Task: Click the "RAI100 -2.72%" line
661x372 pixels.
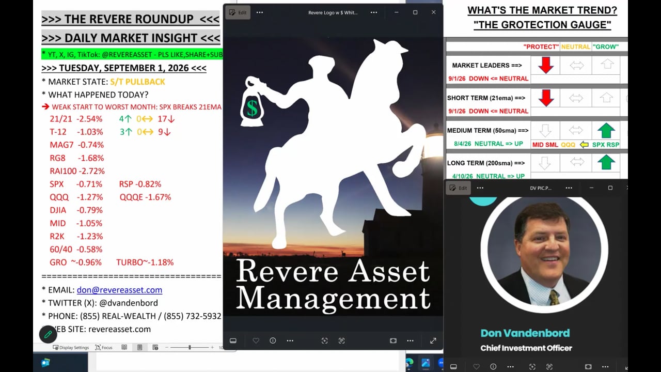Action: click(77, 171)
